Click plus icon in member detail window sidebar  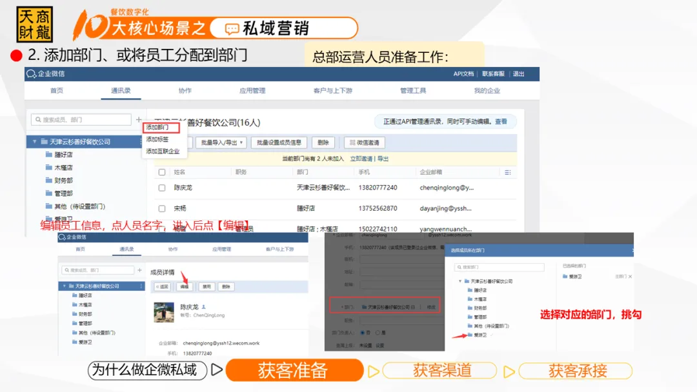point(139,270)
